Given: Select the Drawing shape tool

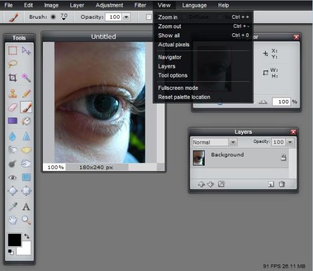Looking at the screenshot, I should pos(26,177).
